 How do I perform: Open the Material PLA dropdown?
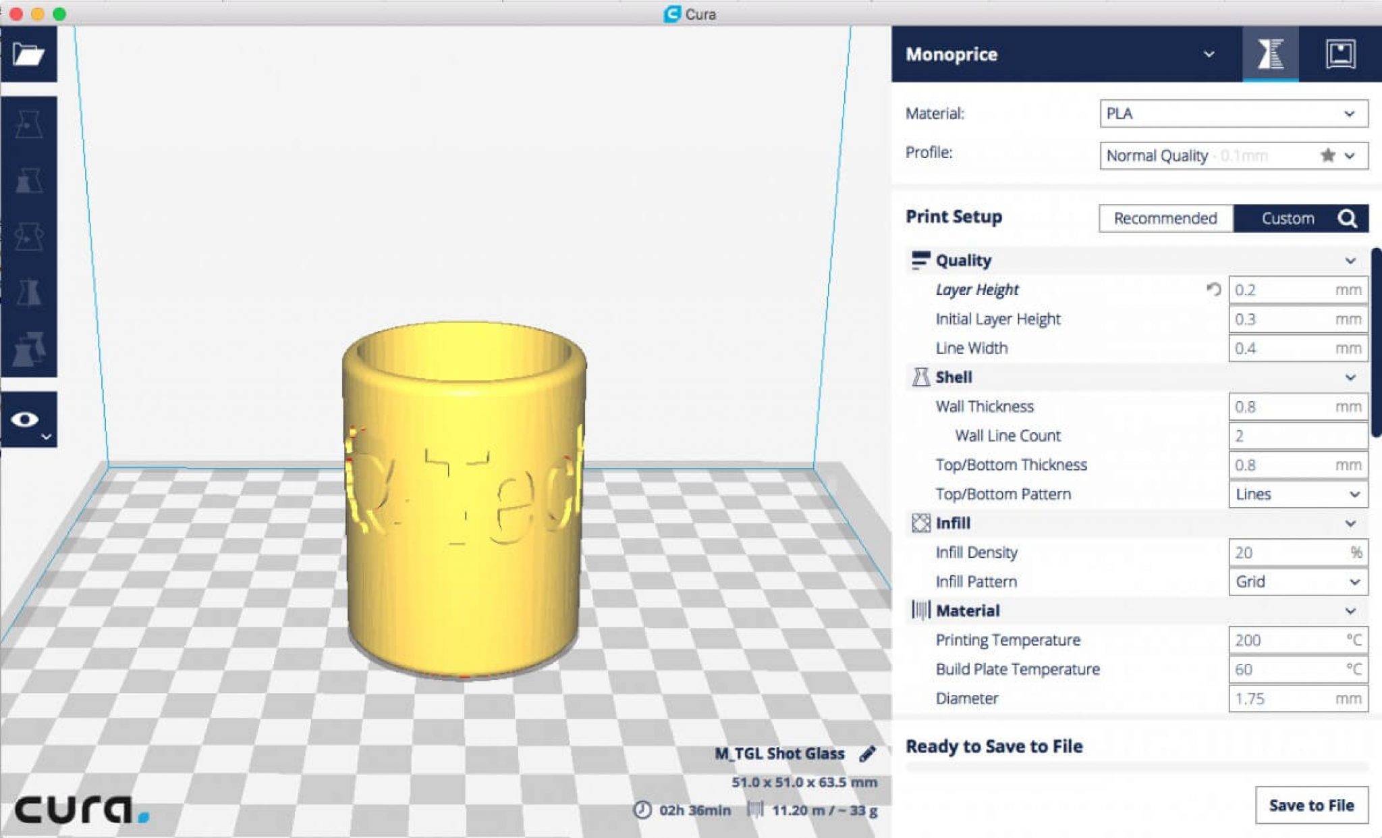pyautogui.click(x=1234, y=113)
